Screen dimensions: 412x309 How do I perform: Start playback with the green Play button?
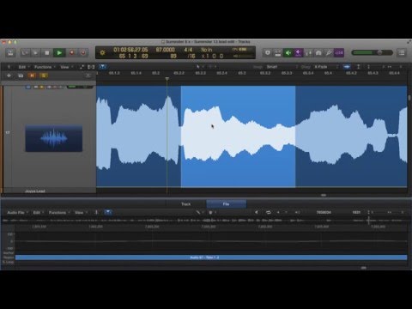point(59,53)
